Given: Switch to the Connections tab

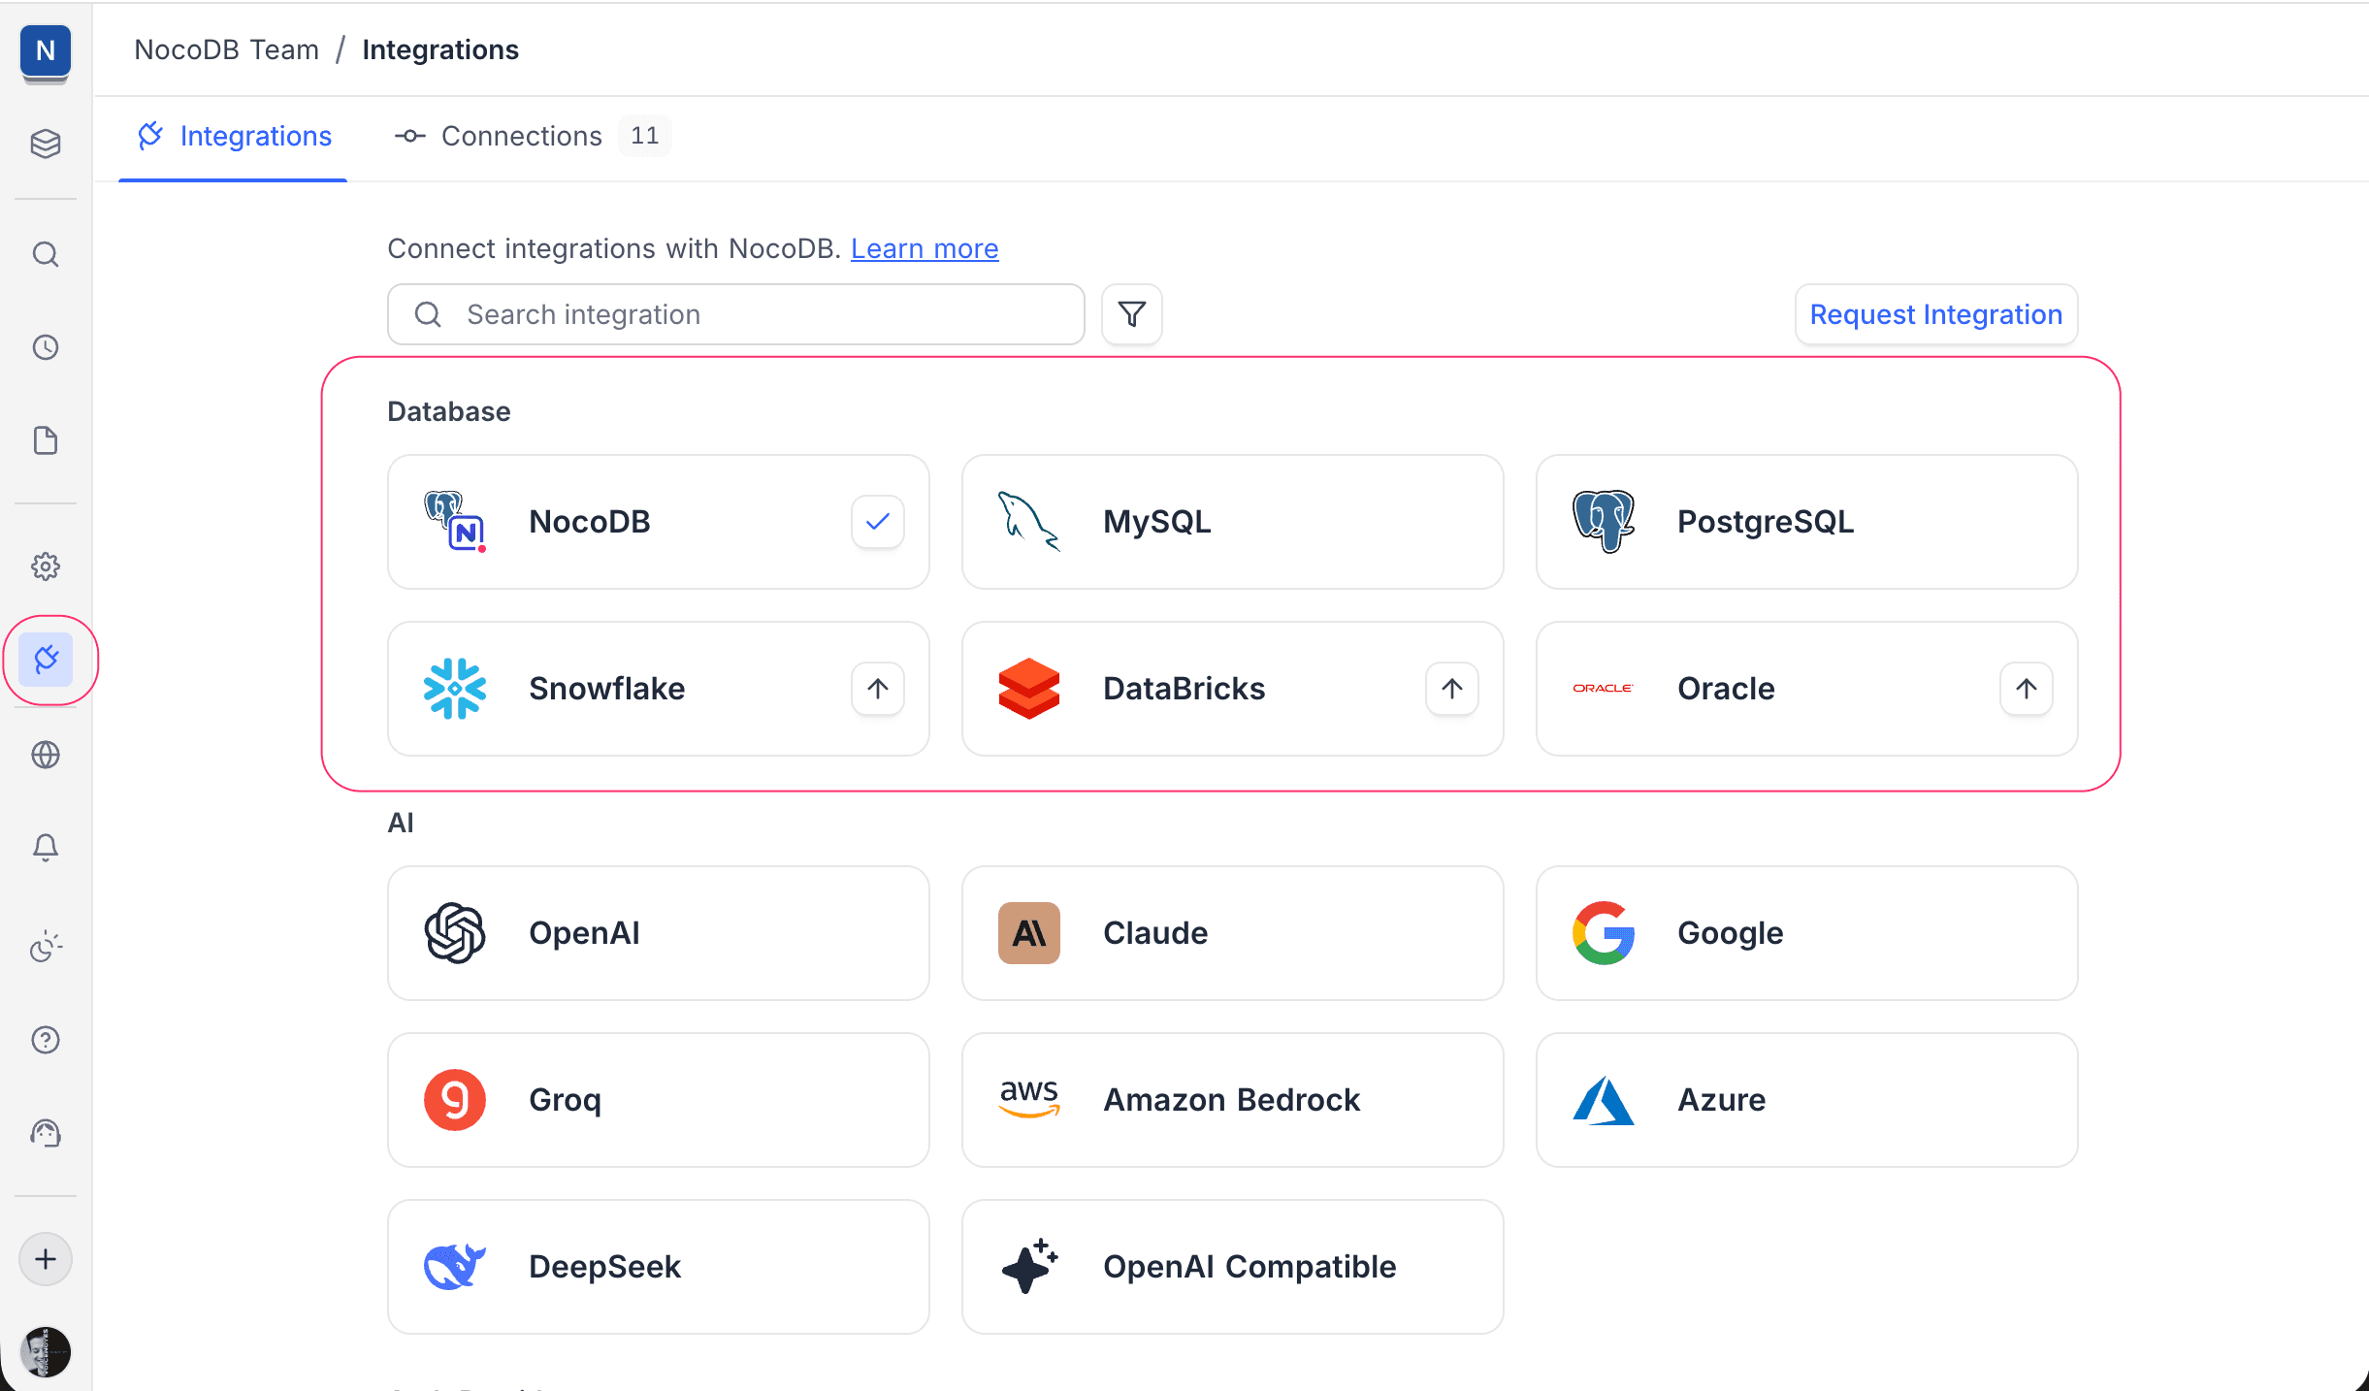Looking at the screenshot, I should point(520,136).
